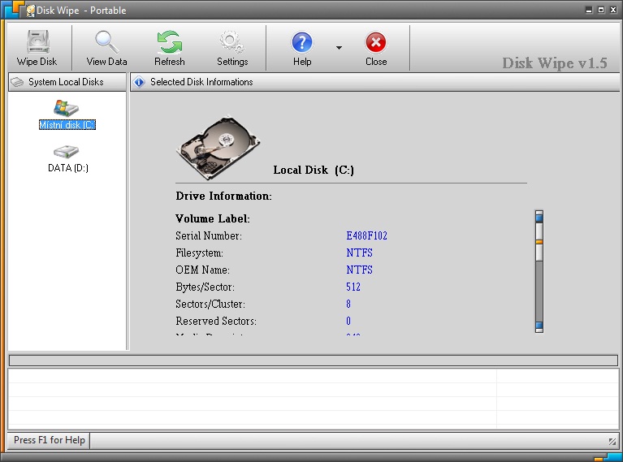
Task: Click the disk info scrollbar thumb
Action: point(539,242)
